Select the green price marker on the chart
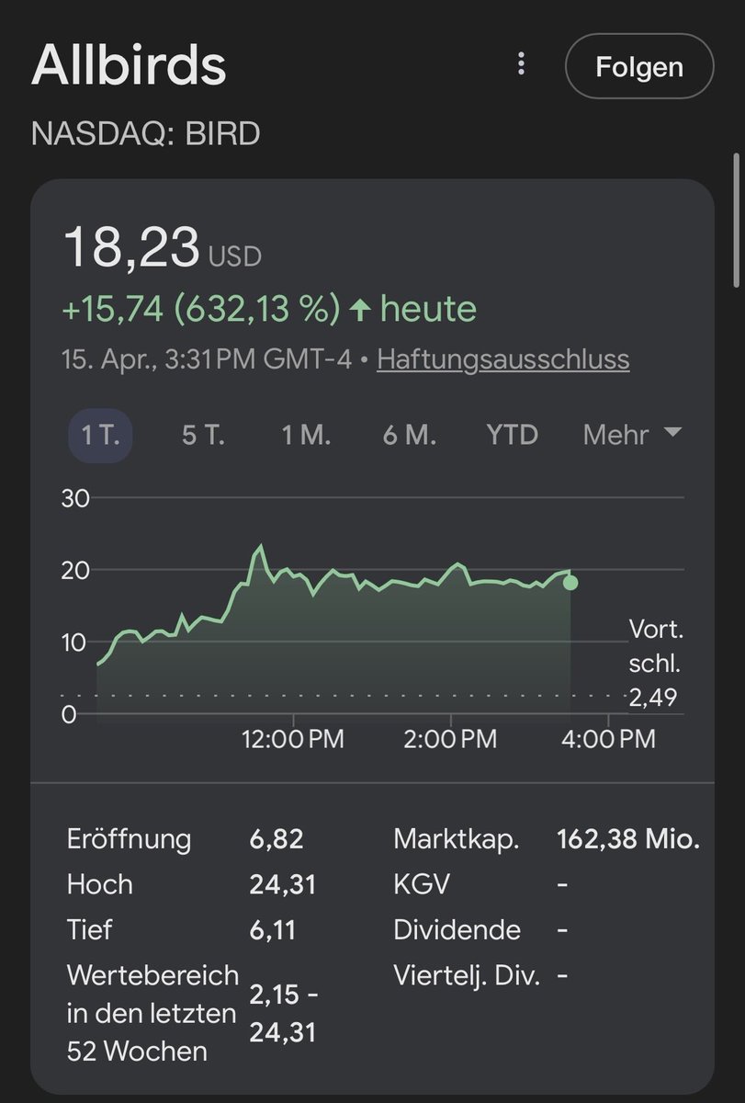This screenshot has width=745, height=1103. (x=570, y=581)
